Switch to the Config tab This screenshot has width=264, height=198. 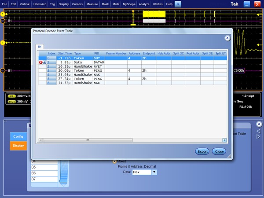(x=18, y=136)
